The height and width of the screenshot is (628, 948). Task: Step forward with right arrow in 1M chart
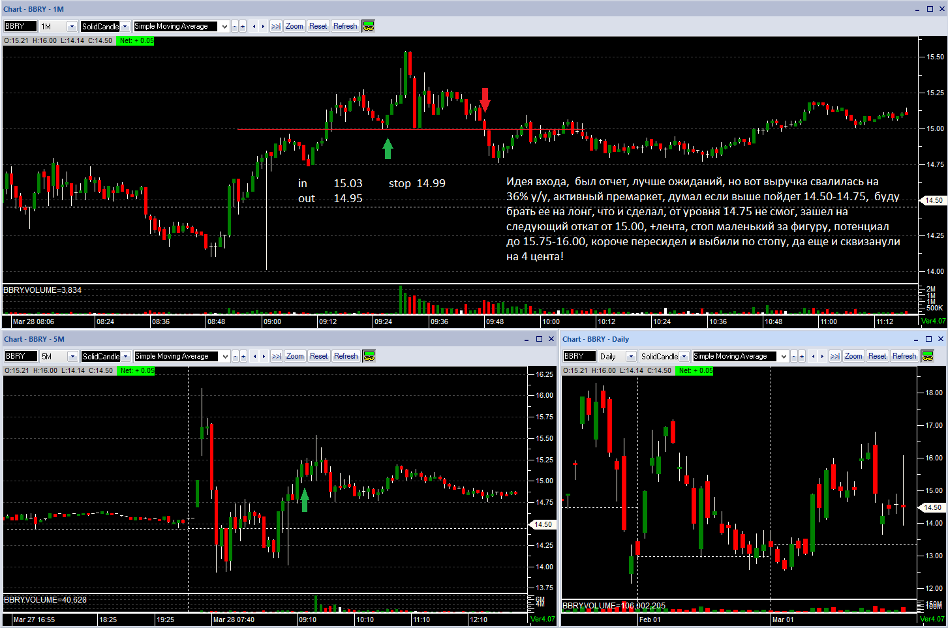tap(263, 26)
